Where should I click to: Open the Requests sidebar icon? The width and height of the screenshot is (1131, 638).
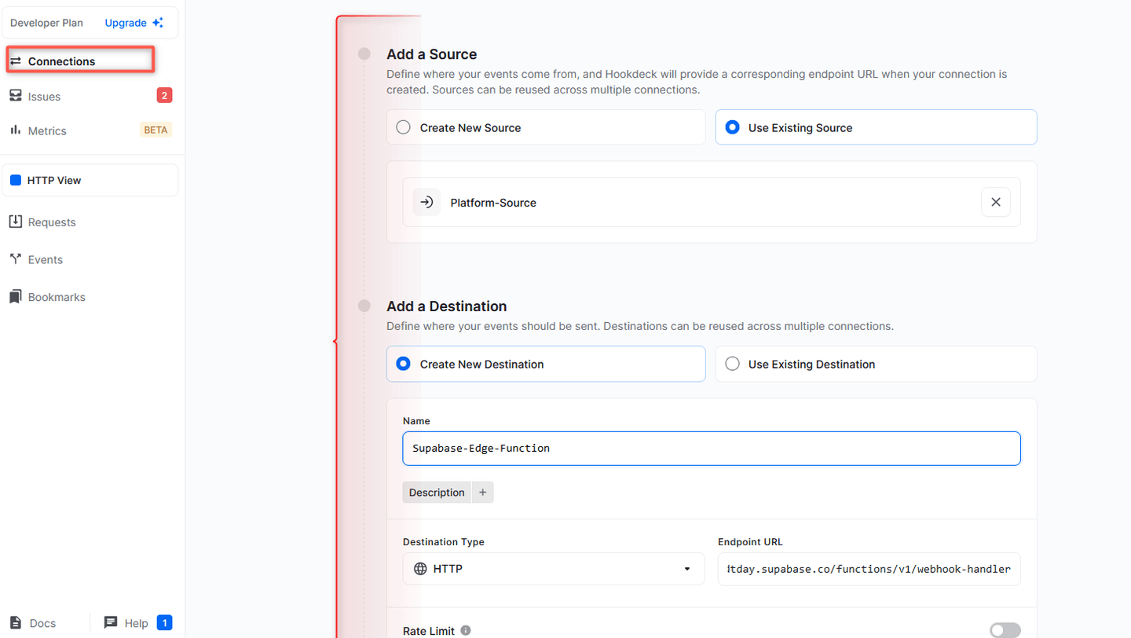click(x=16, y=222)
